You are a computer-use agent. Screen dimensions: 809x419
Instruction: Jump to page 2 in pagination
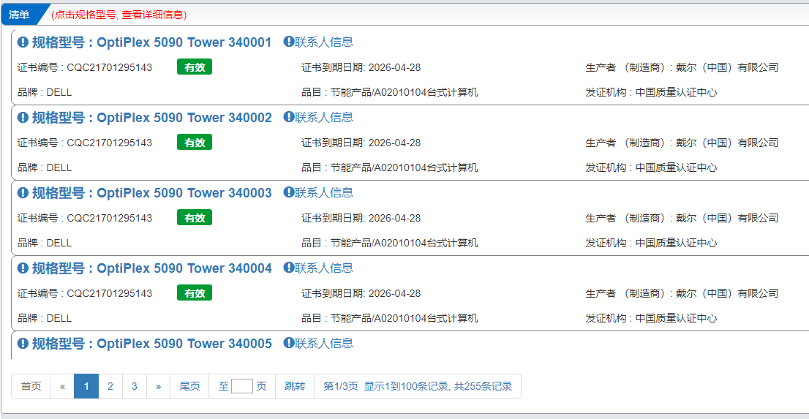pyautogui.click(x=110, y=386)
